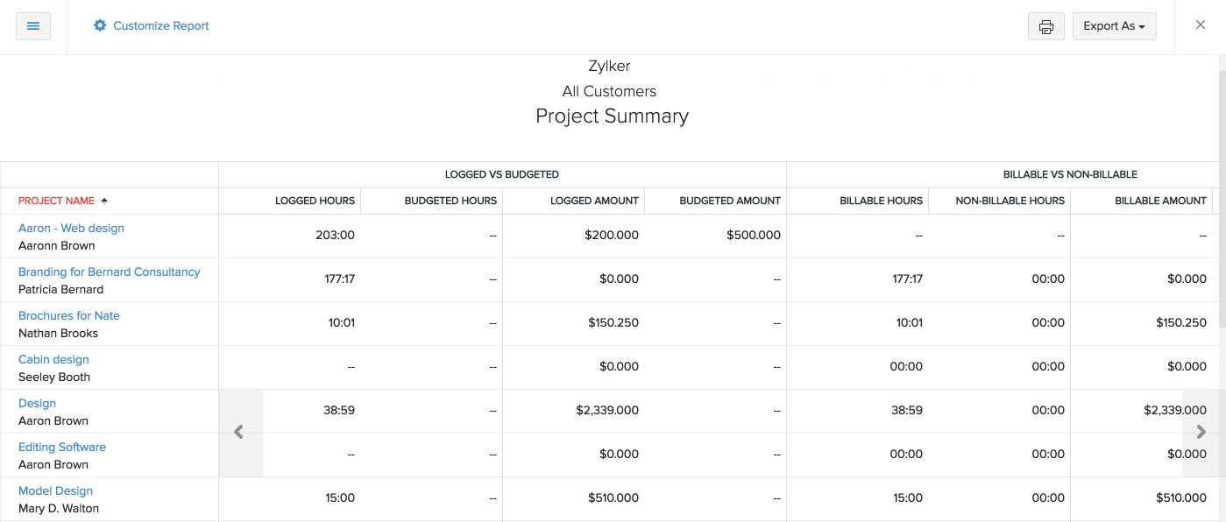
Task: Open the Branding for Bernard Consultancy project
Action: (x=109, y=272)
